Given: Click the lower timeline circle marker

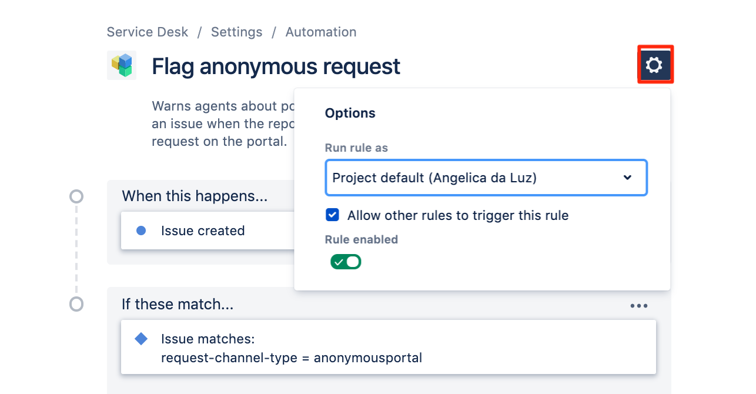Looking at the screenshot, I should (76, 305).
